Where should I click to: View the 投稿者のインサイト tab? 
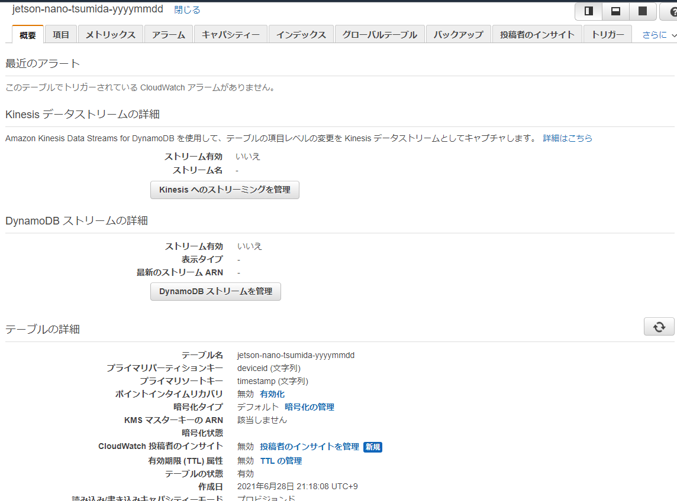click(537, 35)
